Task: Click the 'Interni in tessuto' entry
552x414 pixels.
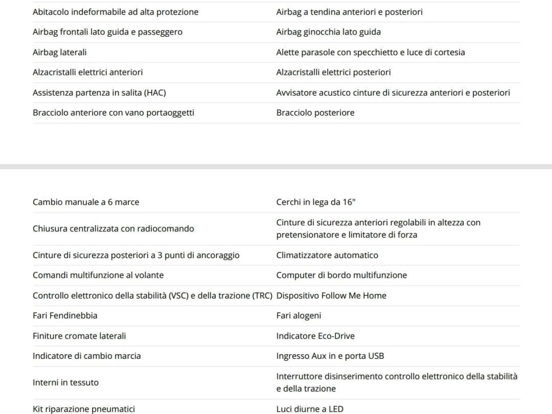Action: click(x=66, y=383)
